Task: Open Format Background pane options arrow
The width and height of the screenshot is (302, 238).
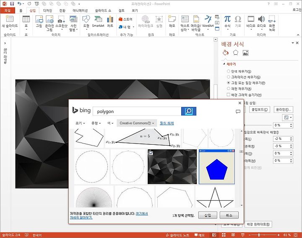Action: click(293, 43)
